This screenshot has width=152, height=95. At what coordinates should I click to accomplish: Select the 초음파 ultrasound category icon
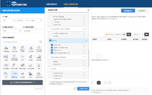[6, 58]
